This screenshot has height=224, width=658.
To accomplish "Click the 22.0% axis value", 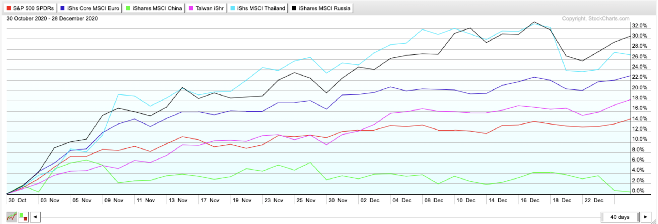I will coord(640,77).
